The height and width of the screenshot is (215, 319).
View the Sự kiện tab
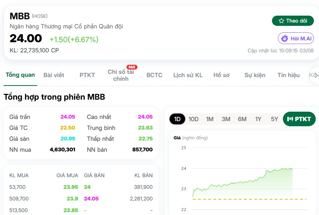[255, 75]
